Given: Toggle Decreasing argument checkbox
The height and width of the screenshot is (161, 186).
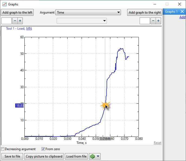Looking at the screenshot, I should tap(2, 149).
